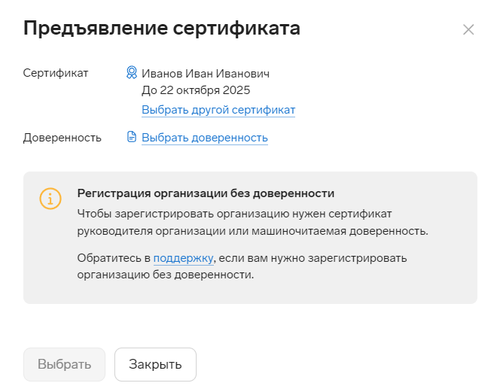Click the certificate ribbon icon beside Иванов

click(x=132, y=72)
